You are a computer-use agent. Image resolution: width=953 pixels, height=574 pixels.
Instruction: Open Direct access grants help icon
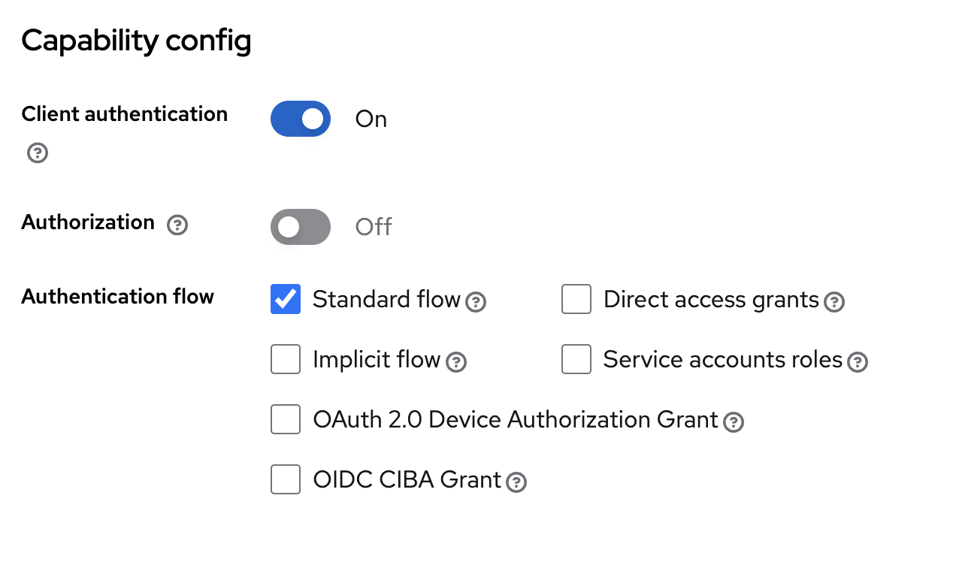point(834,302)
